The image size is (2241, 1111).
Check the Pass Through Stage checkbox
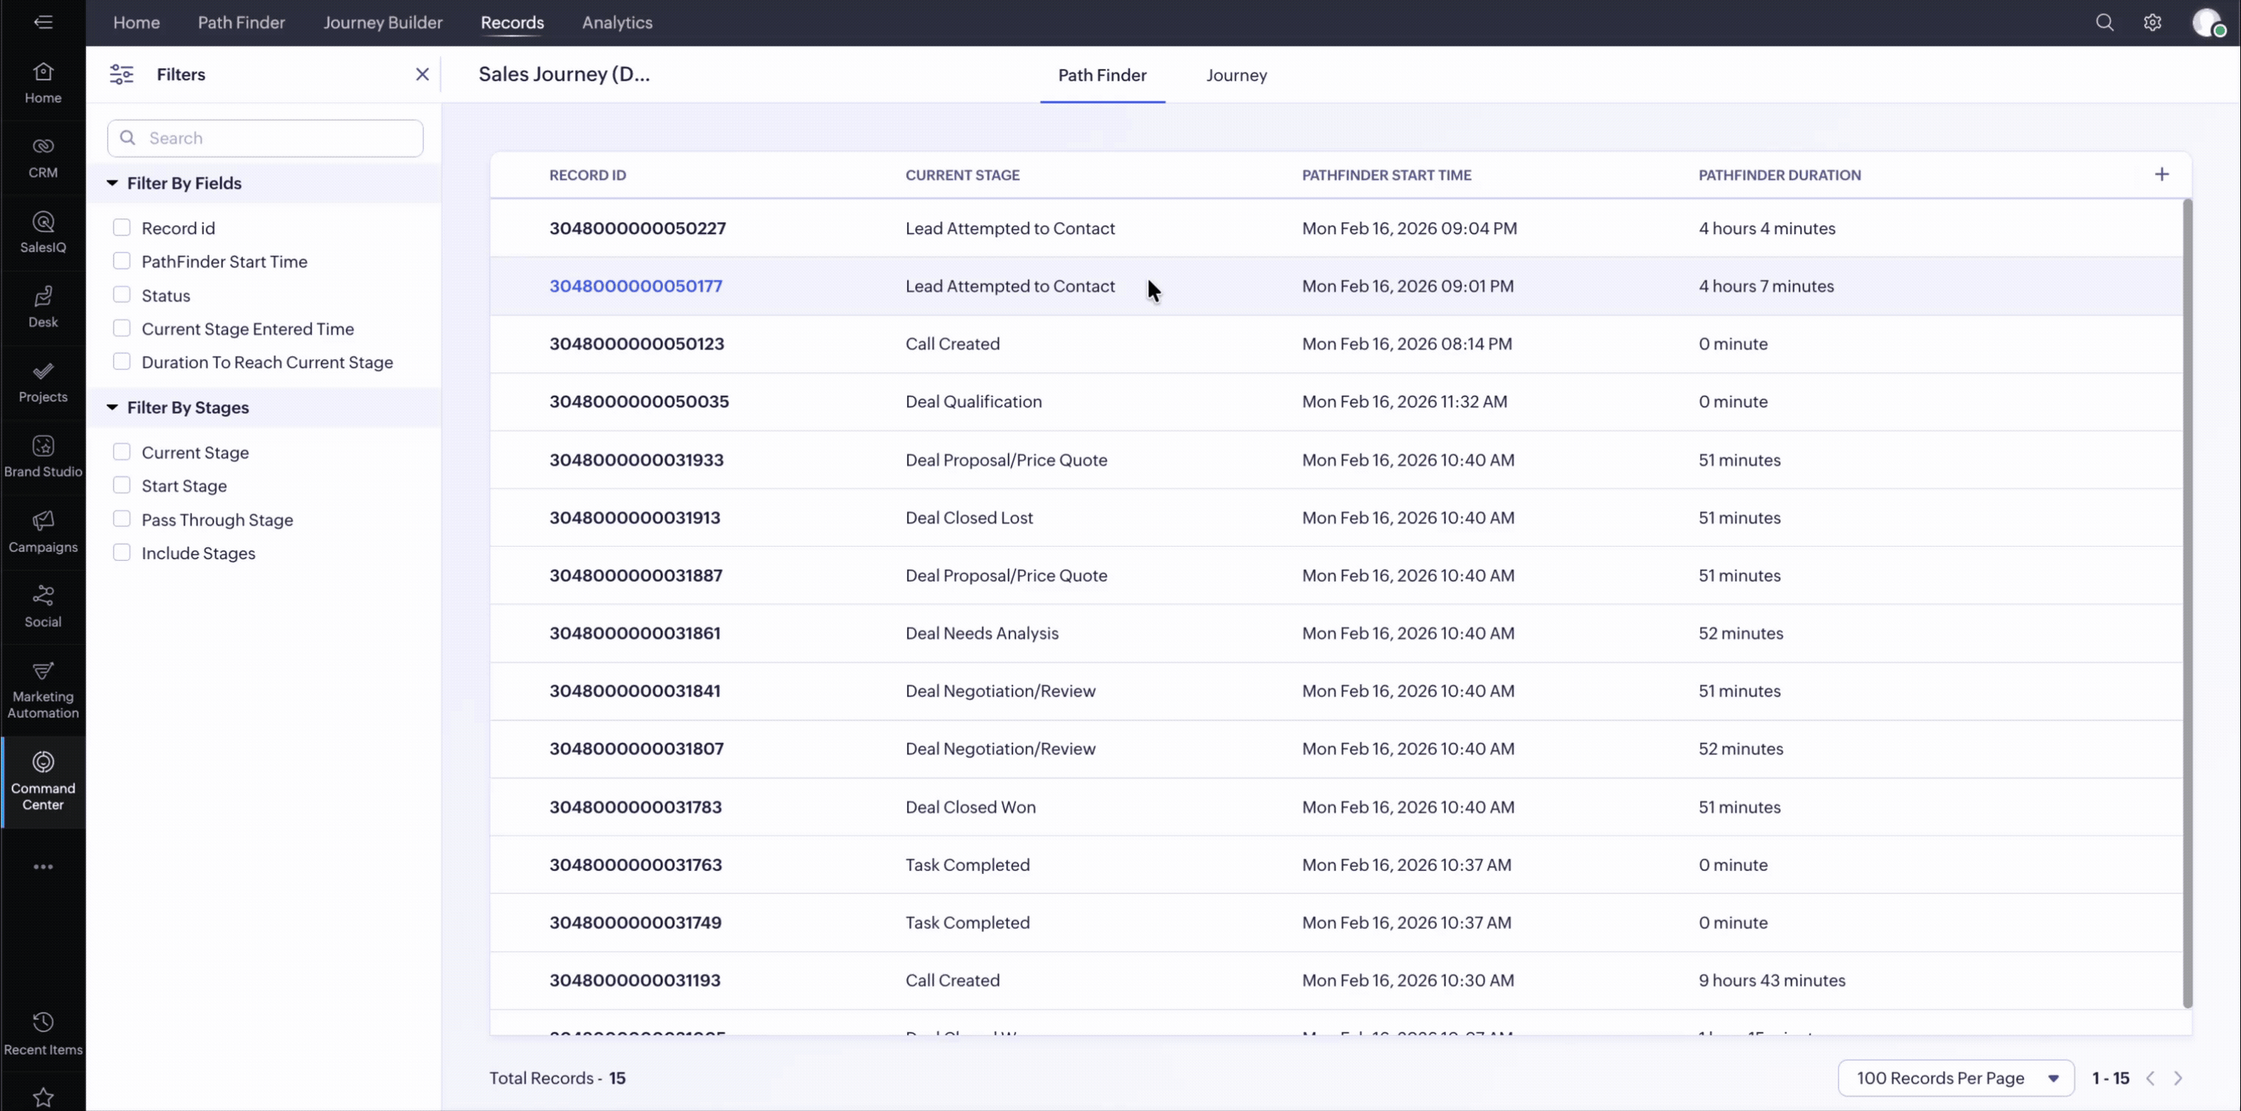(x=122, y=519)
